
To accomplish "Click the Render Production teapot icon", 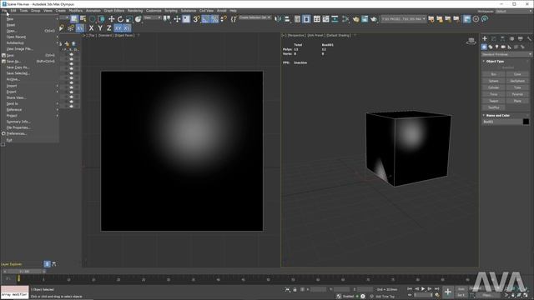I will click(x=374, y=19).
